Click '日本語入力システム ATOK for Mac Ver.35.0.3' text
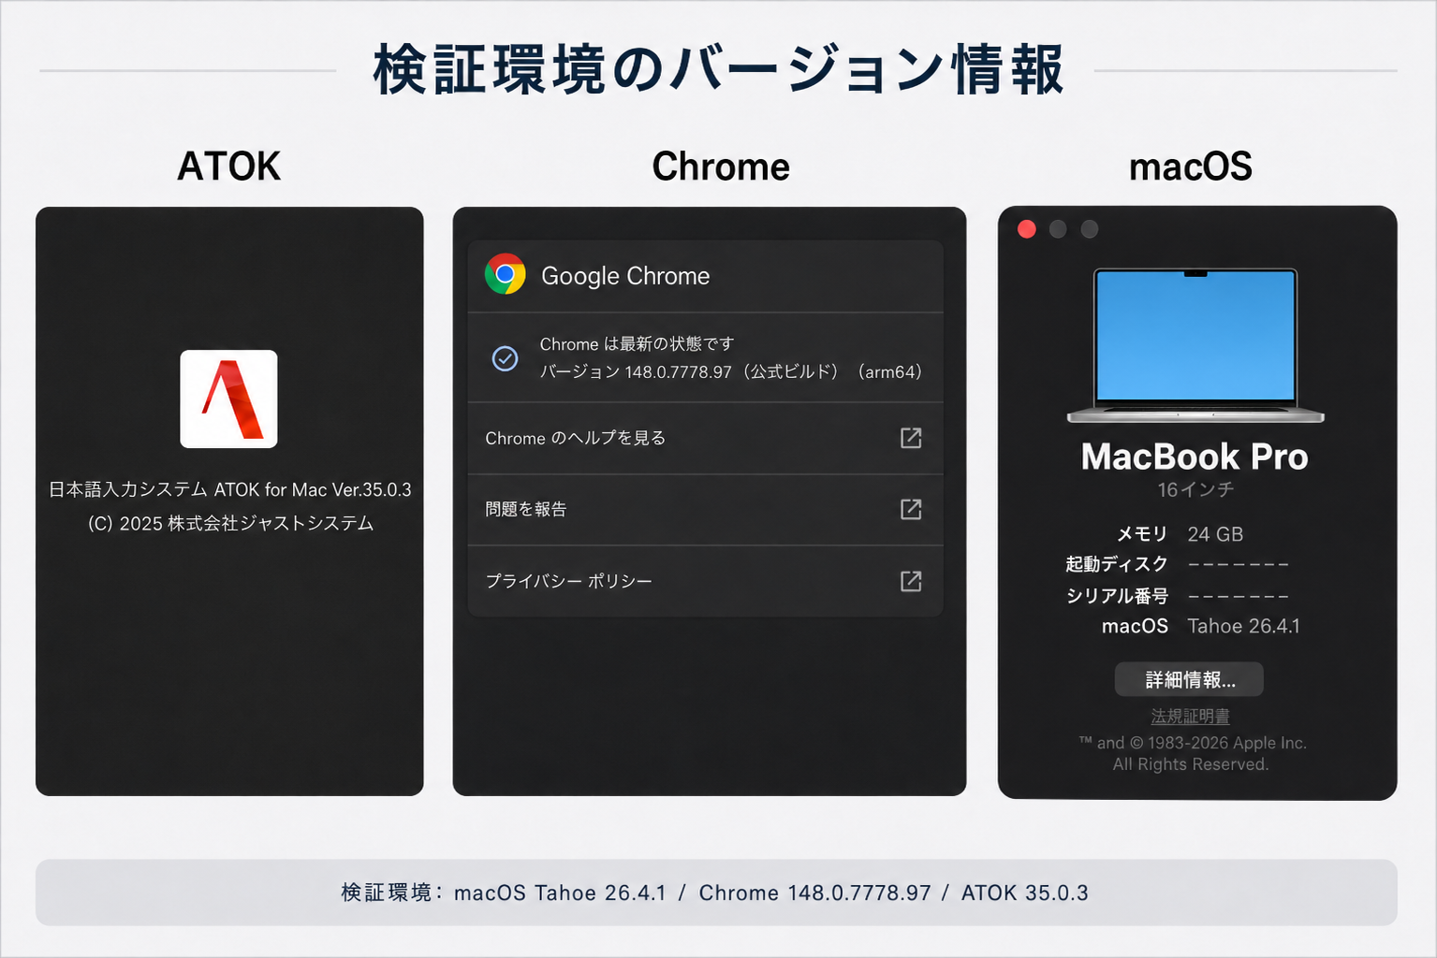Screen dimensions: 1437x958 tap(230, 489)
